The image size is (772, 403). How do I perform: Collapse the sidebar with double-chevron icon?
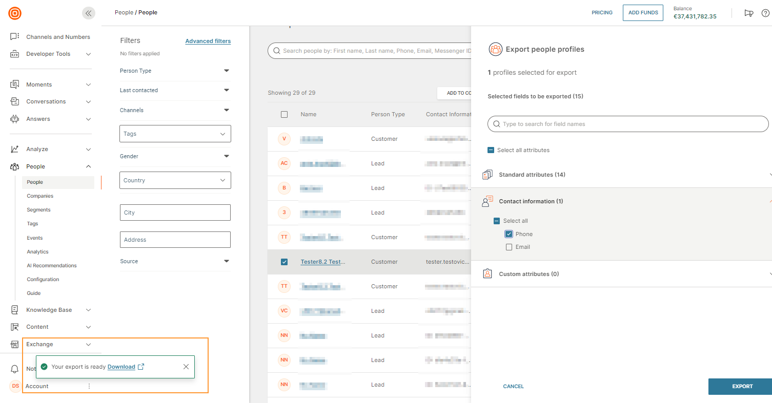tap(89, 13)
